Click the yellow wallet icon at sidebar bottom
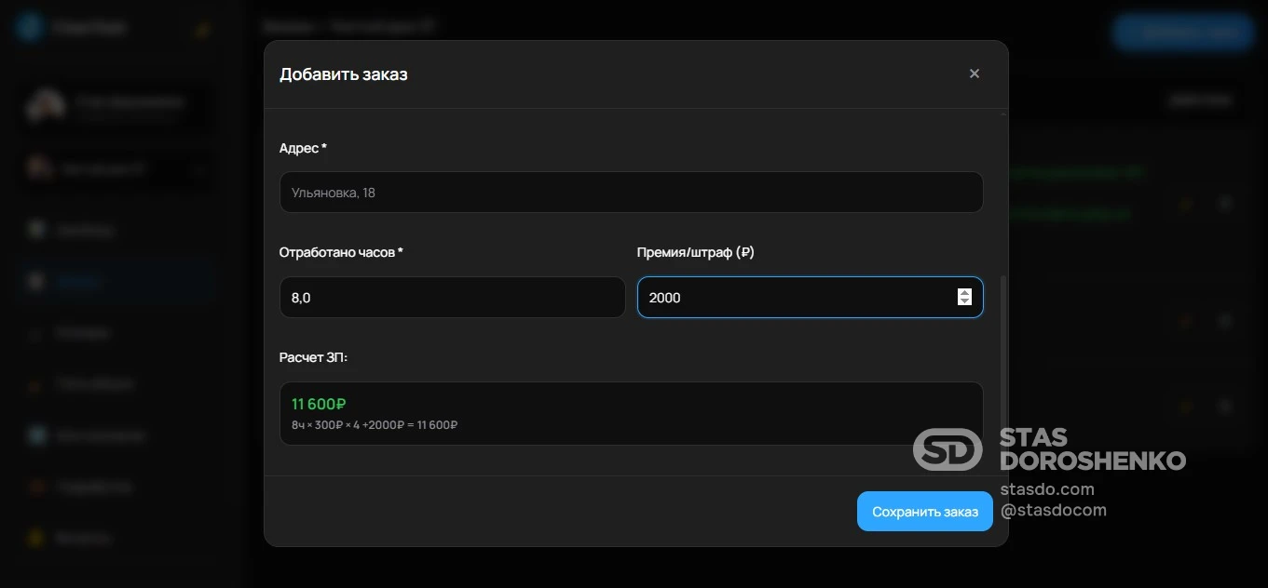Viewport: 1268px width, 588px height. (34, 537)
